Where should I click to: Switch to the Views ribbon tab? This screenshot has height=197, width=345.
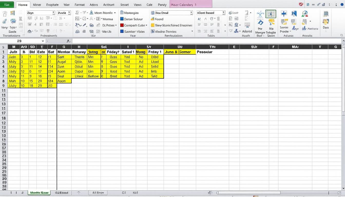138,5
